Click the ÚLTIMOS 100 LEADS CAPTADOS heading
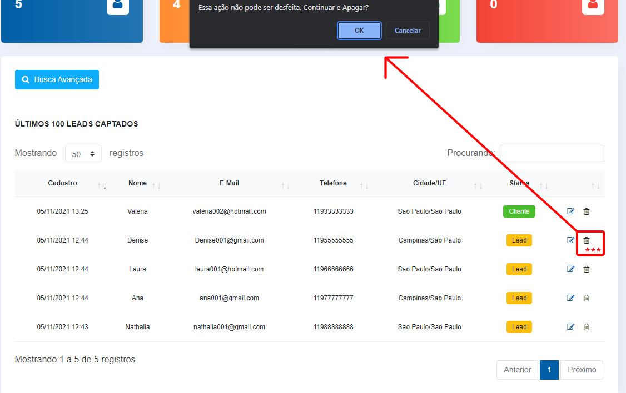 [x=76, y=124]
